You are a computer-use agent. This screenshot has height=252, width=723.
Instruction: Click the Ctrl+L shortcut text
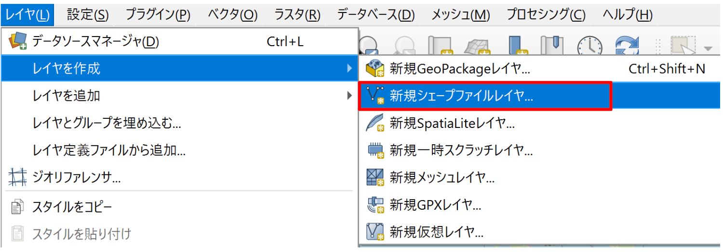(285, 42)
